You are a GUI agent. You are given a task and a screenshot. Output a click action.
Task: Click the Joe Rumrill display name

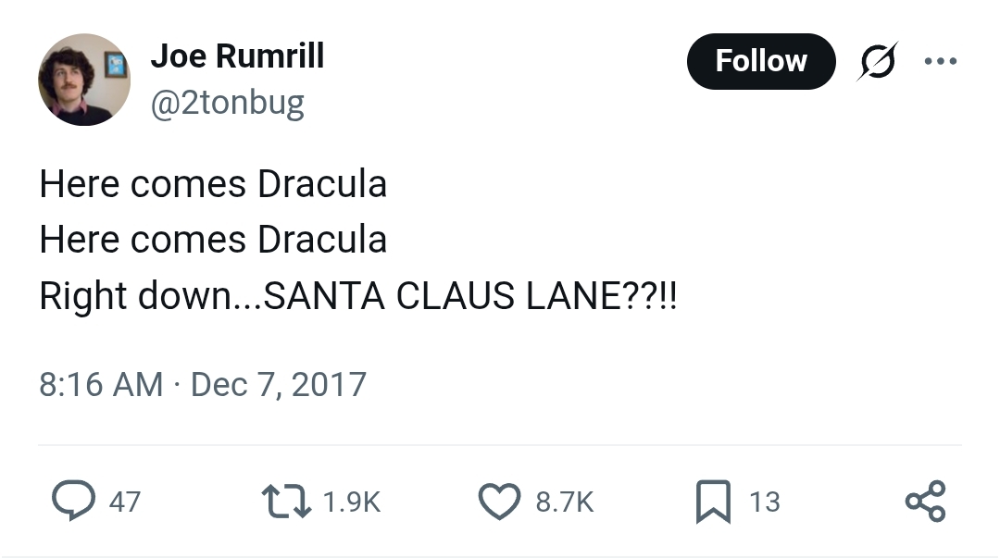237,56
